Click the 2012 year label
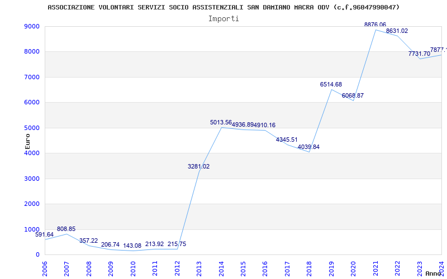Viewport: 447px width, 279px height. (x=177, y=268)
